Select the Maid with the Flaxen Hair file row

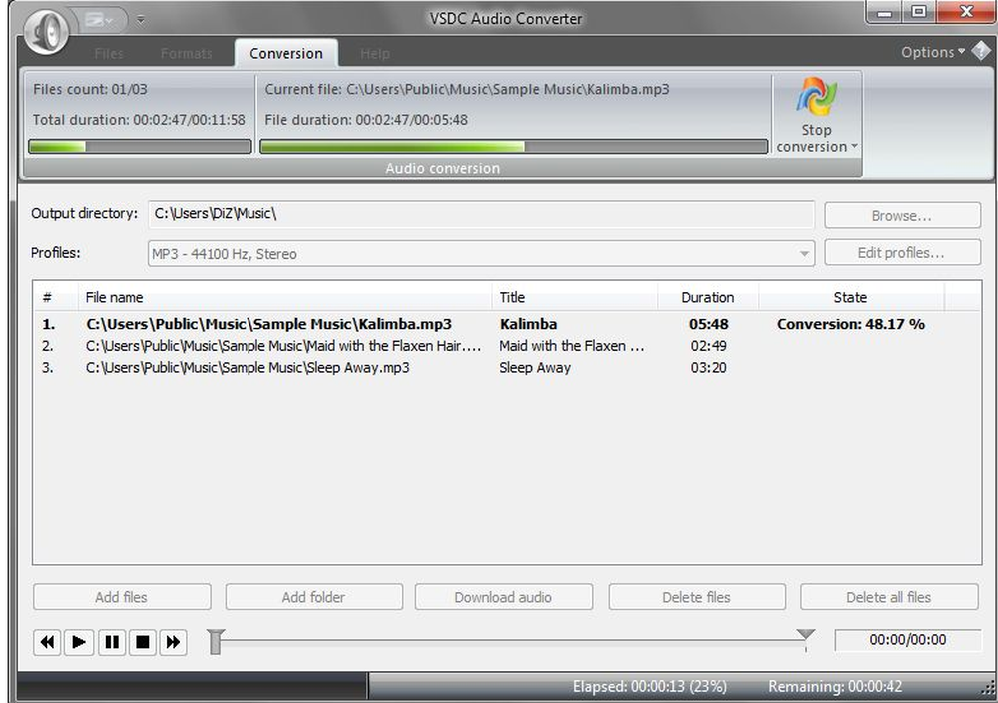coord(506,346)
